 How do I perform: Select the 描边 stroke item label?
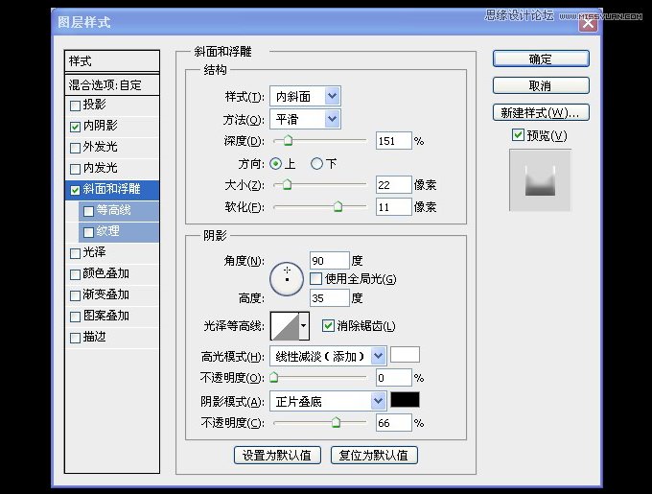(x=94, y=337)
